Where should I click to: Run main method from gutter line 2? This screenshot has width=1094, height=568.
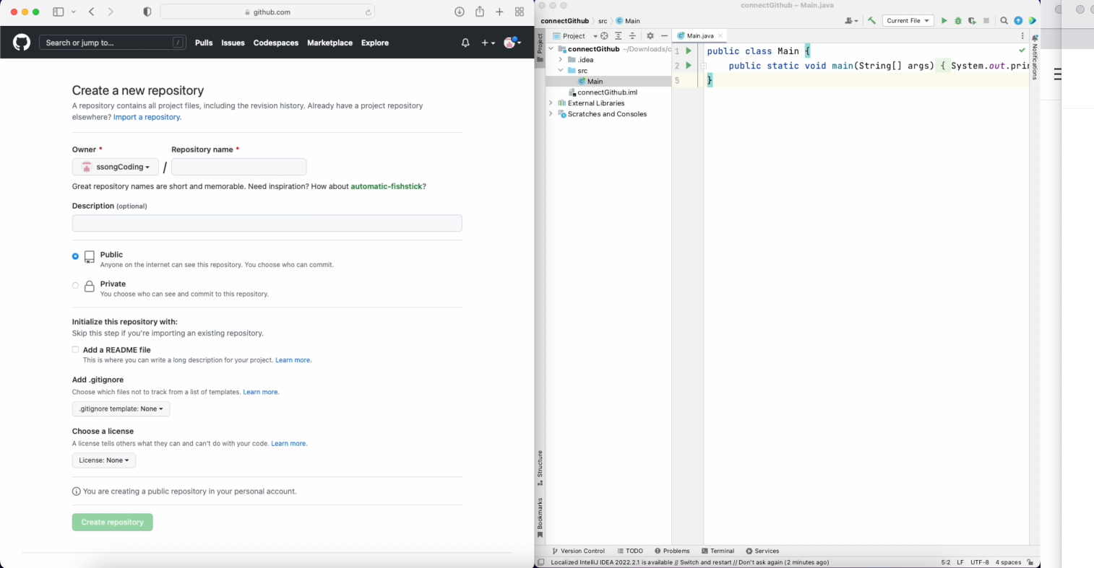689,66
